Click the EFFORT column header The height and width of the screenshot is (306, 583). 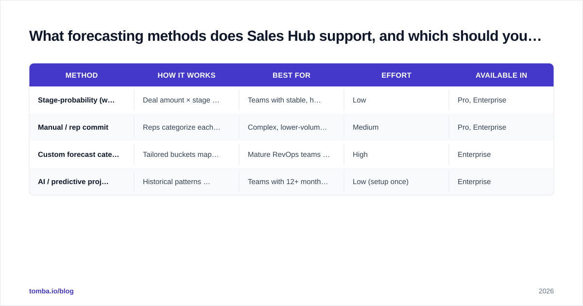point(396,75)
